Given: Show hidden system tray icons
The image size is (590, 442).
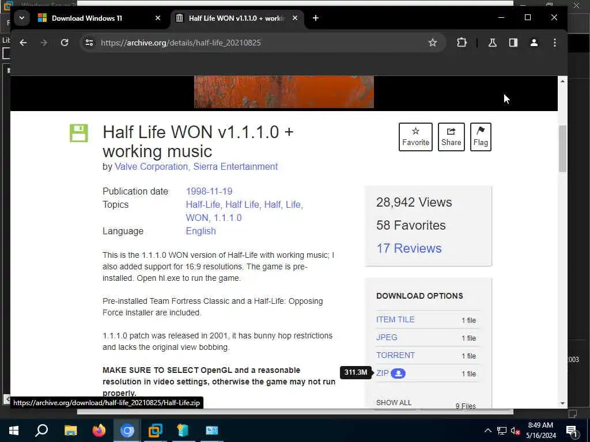Looking at the screenshot, I should pos(487,430).
